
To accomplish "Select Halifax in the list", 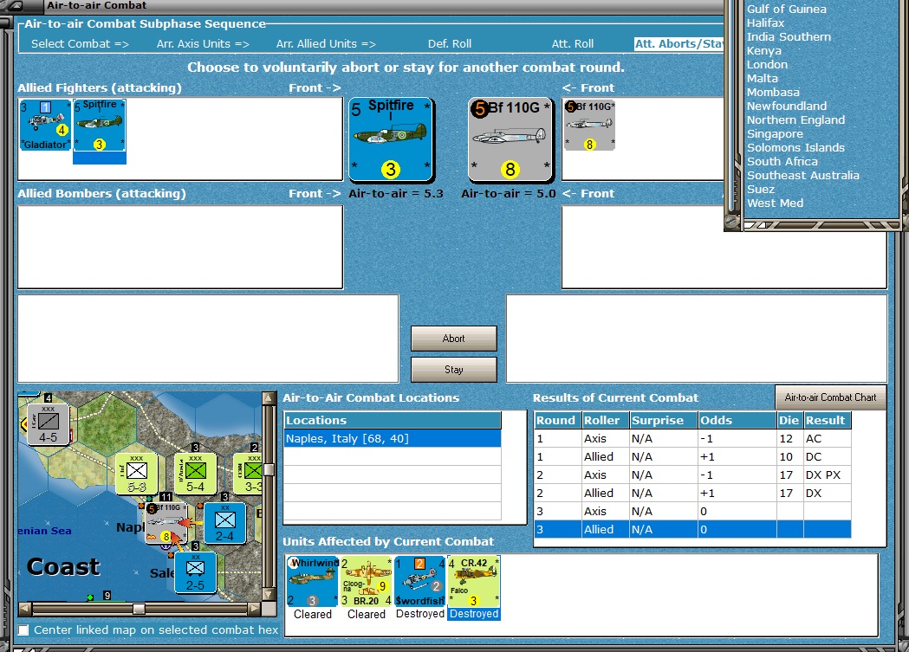I will pyautogui.click(x=765, y=23).
